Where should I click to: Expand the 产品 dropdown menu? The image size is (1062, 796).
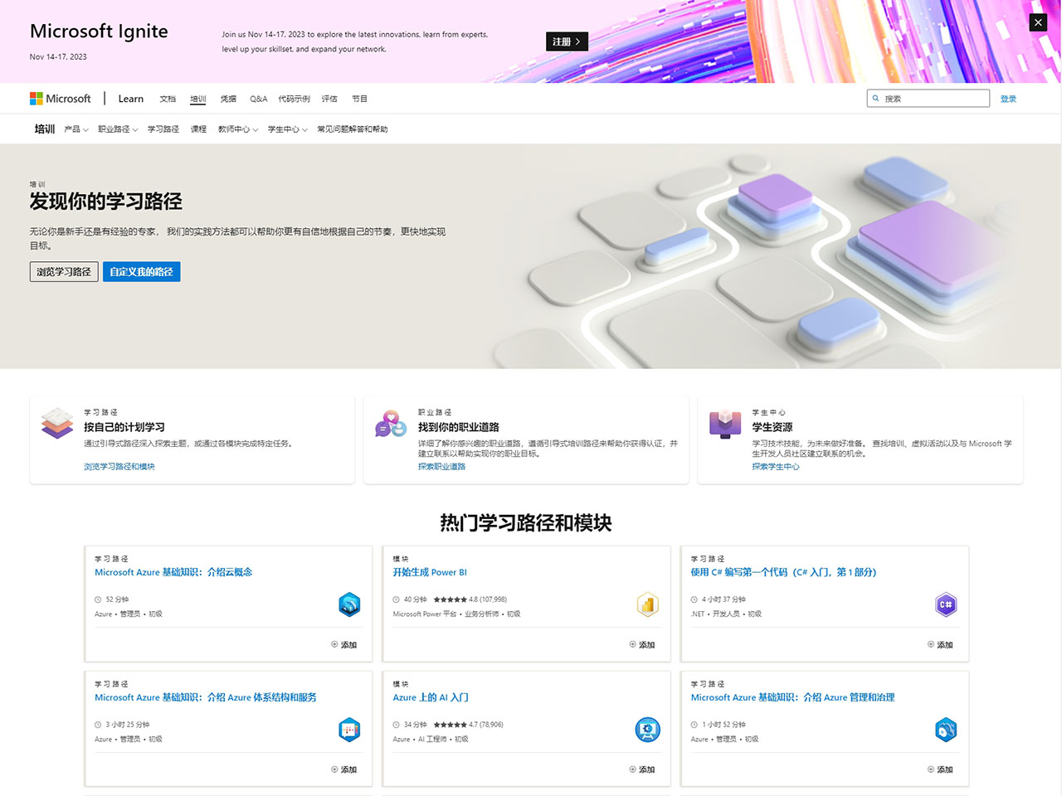click(76, 129)
